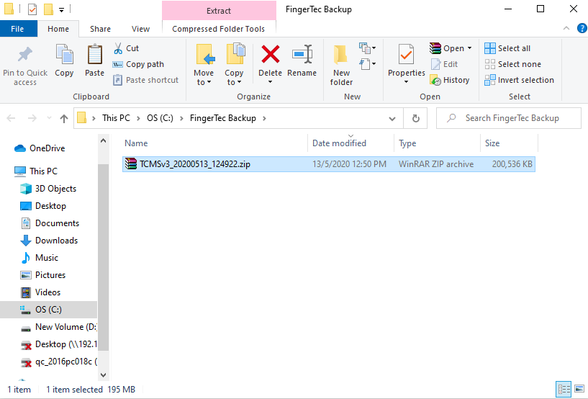This screenshot has width=588, height=399.
Task: Open the File menu
Action: (x=17, y=29)
